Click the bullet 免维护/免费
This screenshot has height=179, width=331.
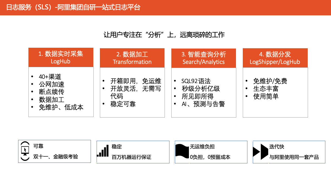(x=270, y=81)
